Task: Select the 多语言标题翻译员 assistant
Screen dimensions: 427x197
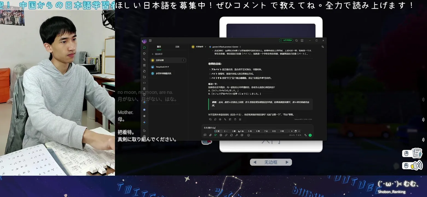Action: tap(168, 73)
